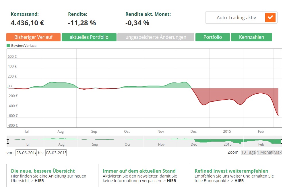Open the Portfolio tab
This screenshot has width=287, height=187.
pyautogui.click(x=212, y=37)
